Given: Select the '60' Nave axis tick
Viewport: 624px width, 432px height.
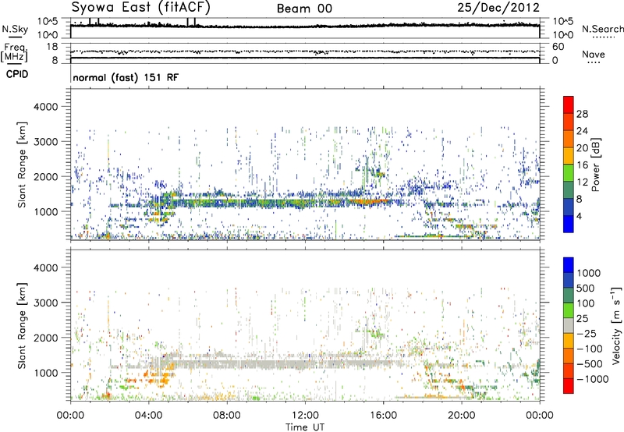Looking at the screenshot, I should point(558,47).
